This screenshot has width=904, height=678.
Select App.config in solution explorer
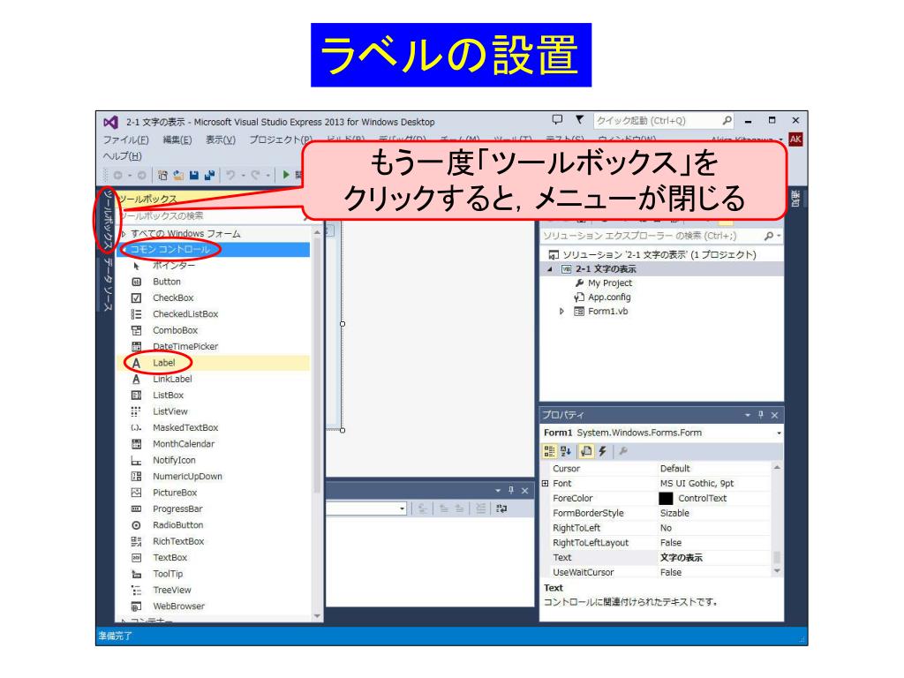(x=609, y=297)
